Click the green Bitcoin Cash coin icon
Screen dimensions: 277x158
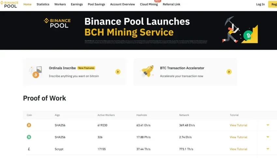coord(29,137)
